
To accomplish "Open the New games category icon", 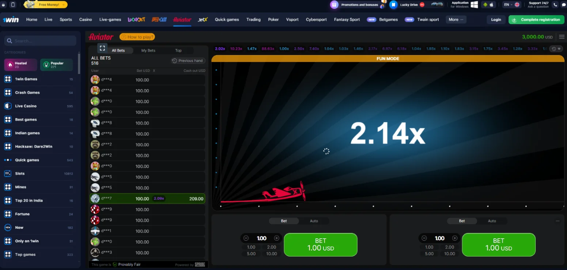I will pyautogui.click(x=8, y=227).
